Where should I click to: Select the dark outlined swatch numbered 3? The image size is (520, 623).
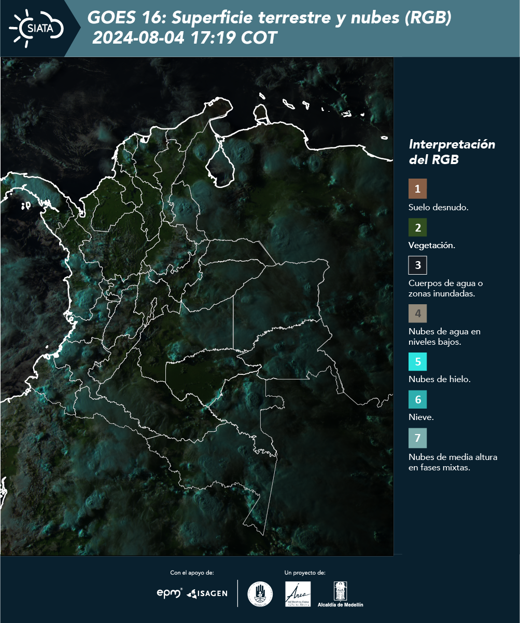coord(417,265)
